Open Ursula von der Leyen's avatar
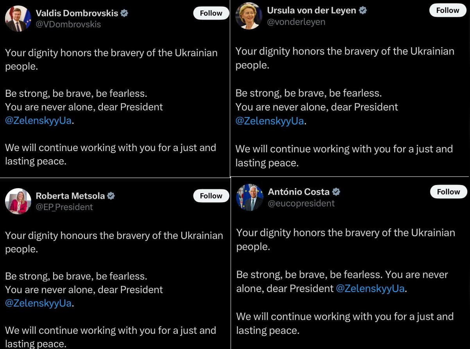 pos(249,16)
